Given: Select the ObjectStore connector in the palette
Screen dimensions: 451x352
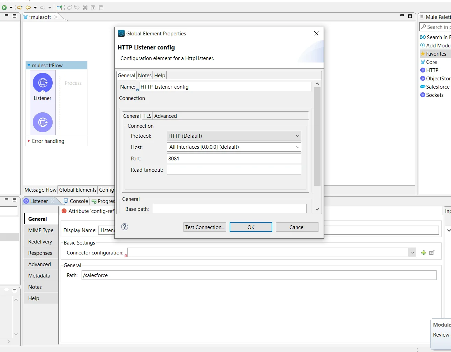Looking at the screenshot, I should (437, 78).
